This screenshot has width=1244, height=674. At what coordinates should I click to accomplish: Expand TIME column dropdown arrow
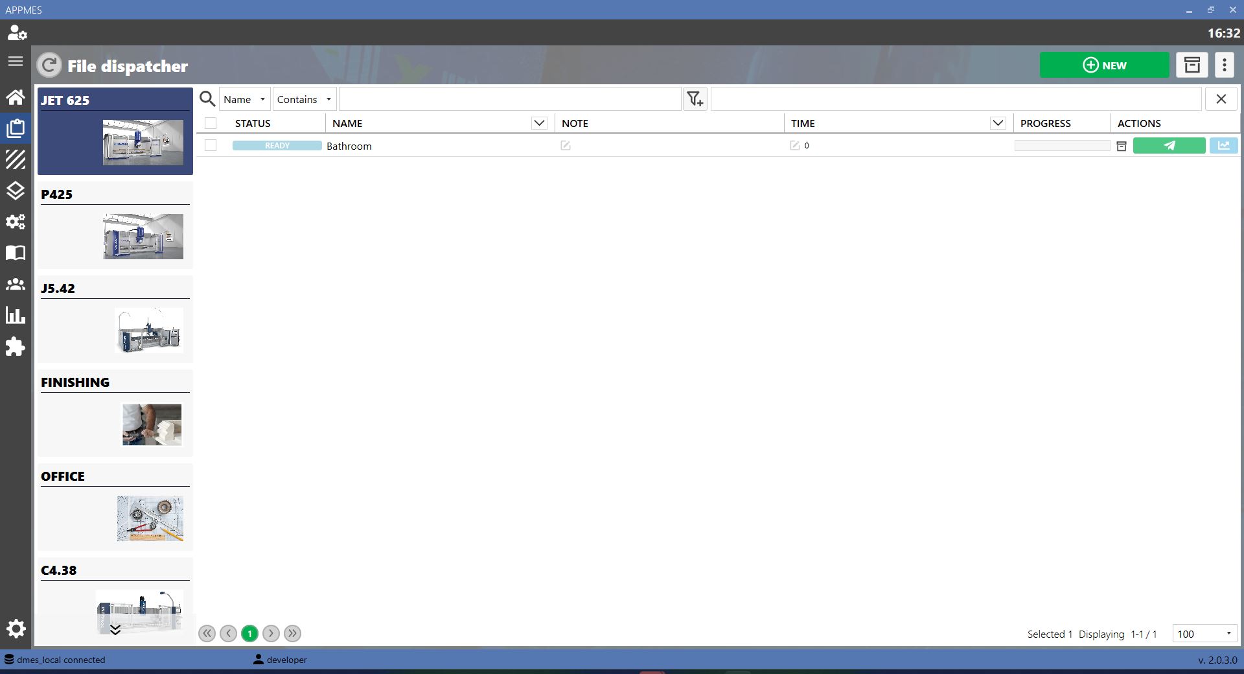pos(998,123)
